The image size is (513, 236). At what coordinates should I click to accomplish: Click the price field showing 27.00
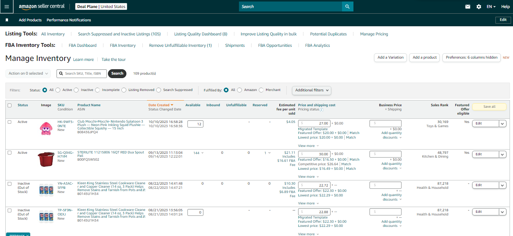(314, 123)
